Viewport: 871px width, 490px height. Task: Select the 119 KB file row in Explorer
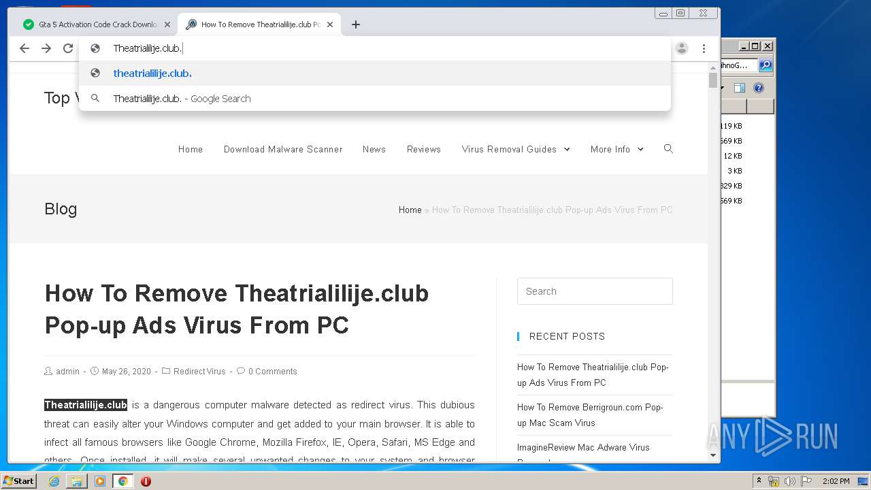(x=747, y=126)
